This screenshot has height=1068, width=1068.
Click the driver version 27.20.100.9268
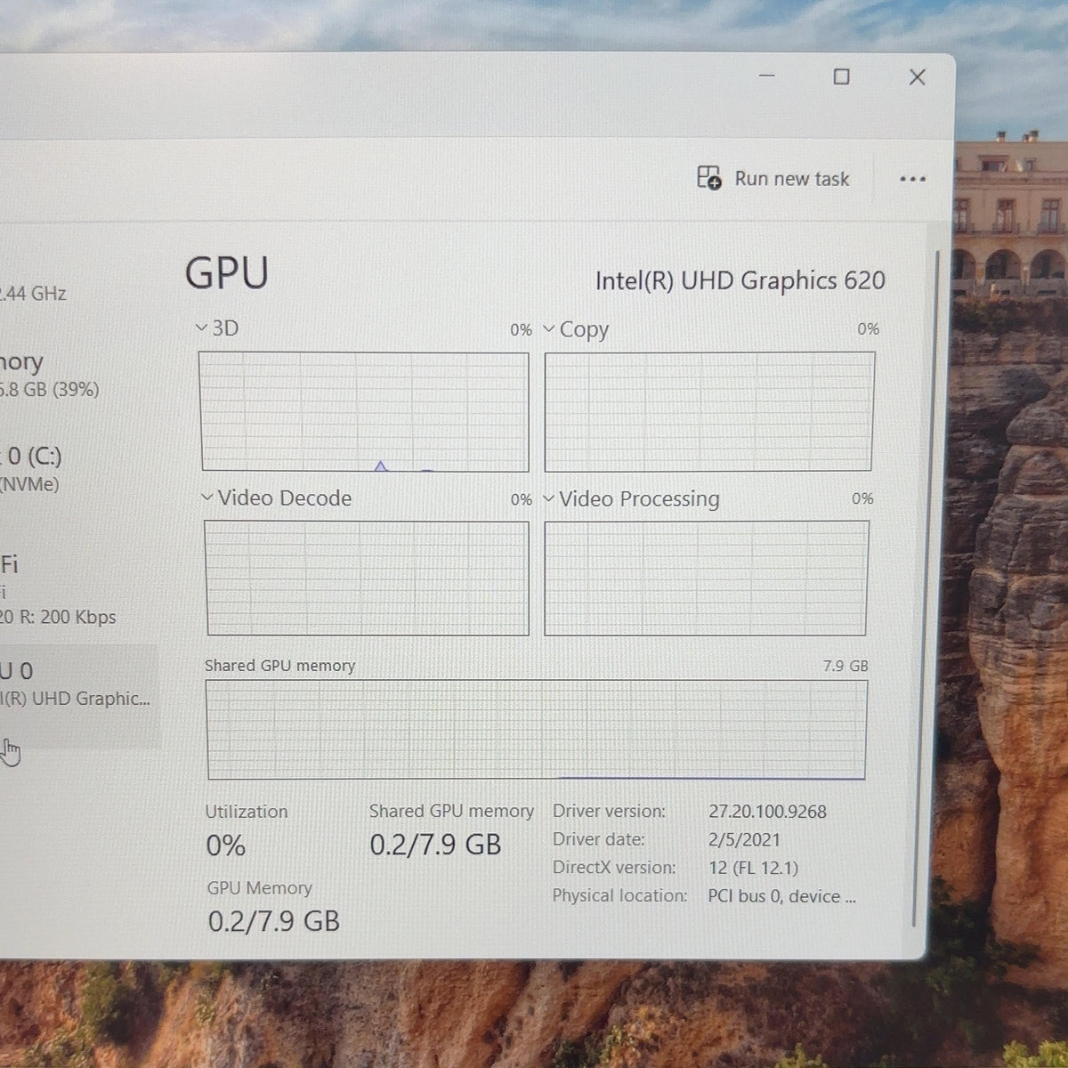[x=767, y=812]
